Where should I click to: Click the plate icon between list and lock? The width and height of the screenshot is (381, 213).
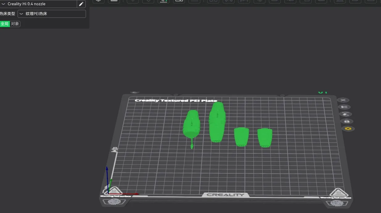point(346,114)
